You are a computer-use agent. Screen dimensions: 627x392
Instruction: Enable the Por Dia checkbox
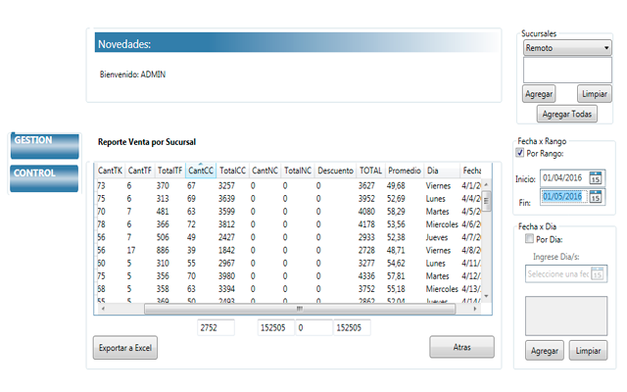[x=530, y=238]
